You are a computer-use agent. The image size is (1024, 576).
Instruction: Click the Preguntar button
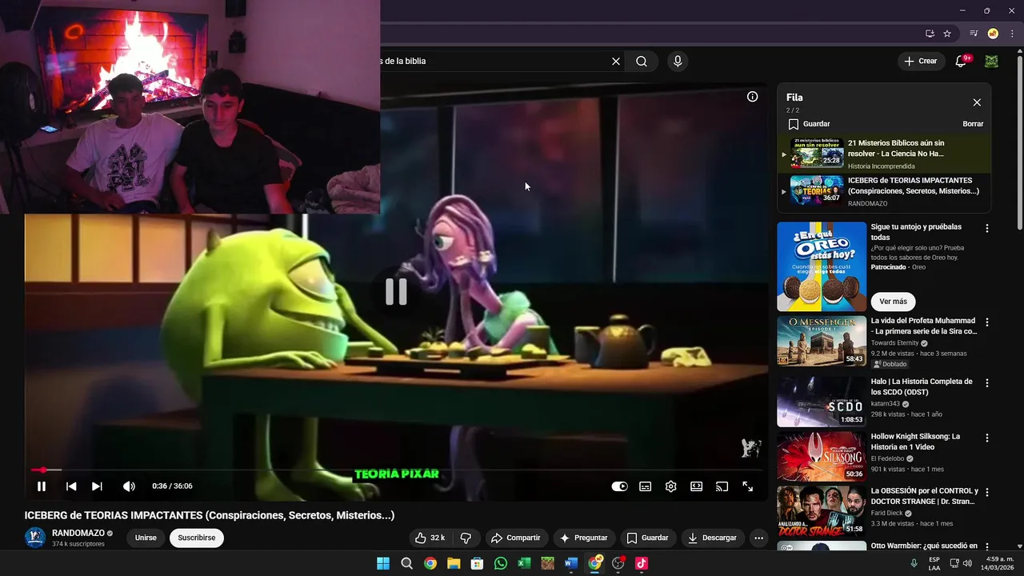click(x=584, y=538)
